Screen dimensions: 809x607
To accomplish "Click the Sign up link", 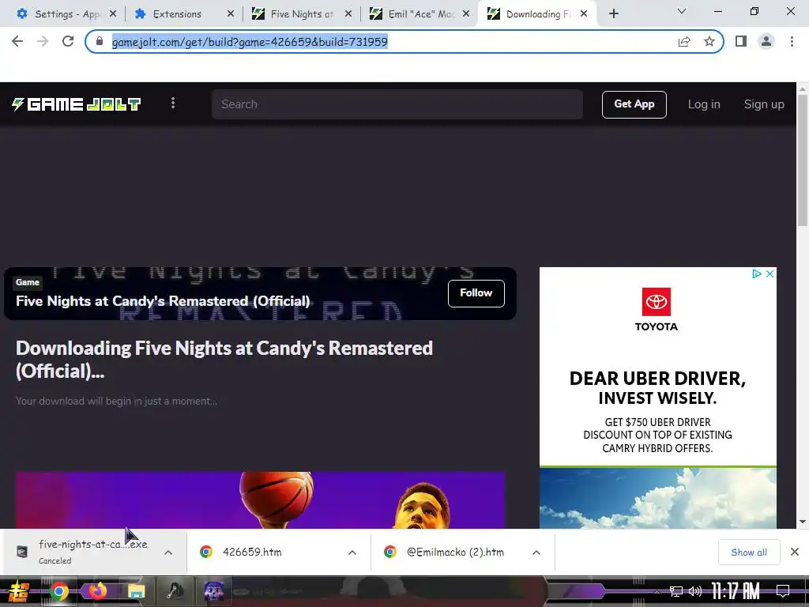I will click(x=764, y=104).
